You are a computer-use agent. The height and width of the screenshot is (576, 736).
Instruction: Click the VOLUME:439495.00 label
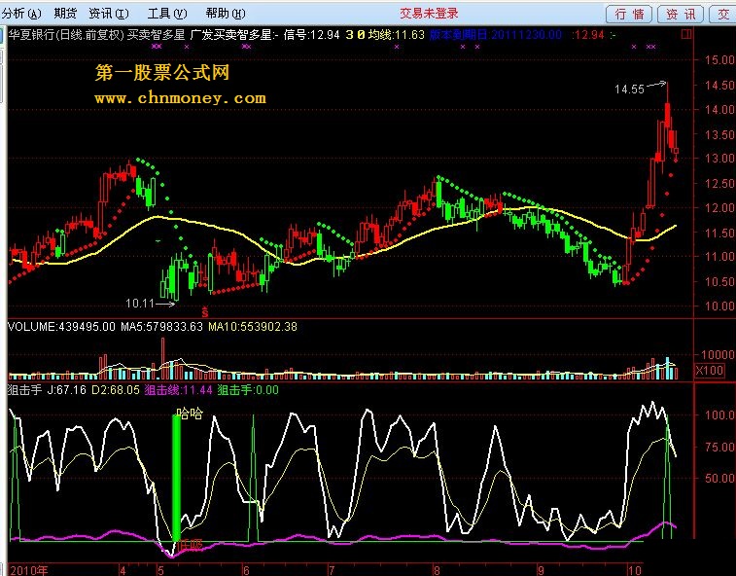pyautogui.click(x=61, y=327)
